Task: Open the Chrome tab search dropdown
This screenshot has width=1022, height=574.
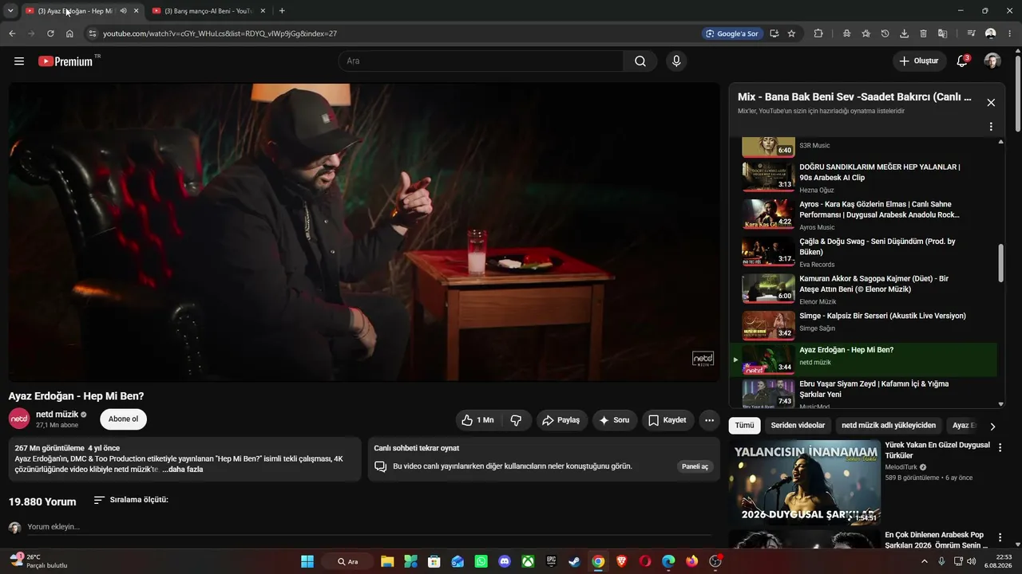Action: click(10, 11)
